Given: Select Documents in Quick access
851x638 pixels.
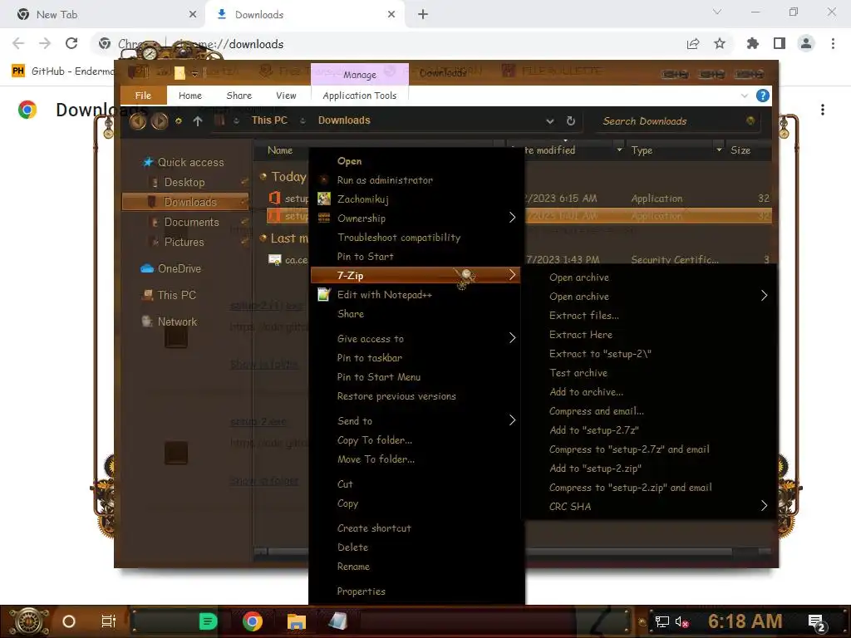Looking at the screenshot, I should (191, 222).
